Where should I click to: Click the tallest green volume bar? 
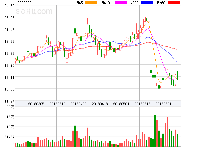point(155,131)
